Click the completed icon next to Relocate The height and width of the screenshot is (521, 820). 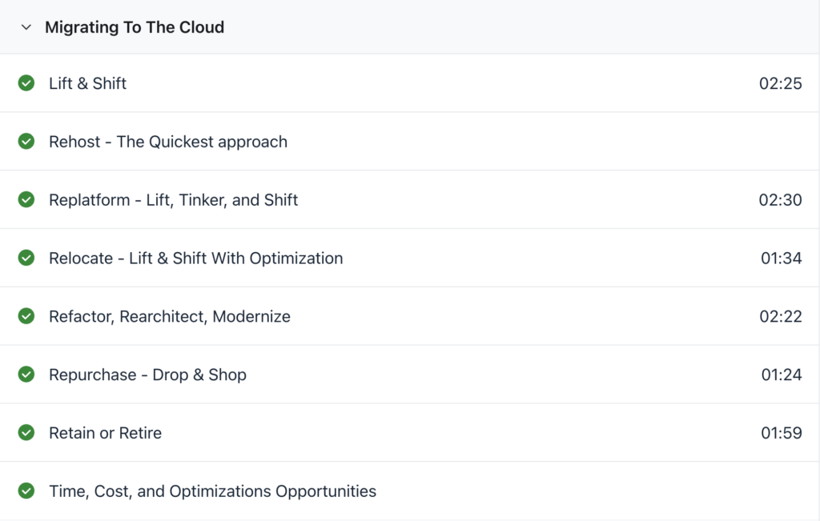(x=26, y=258)
